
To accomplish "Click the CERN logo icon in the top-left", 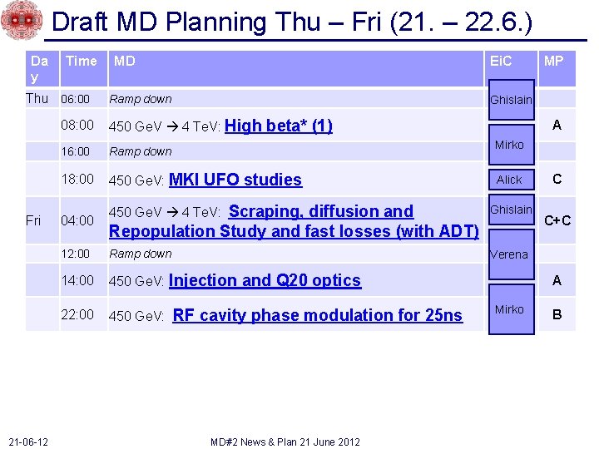I will (22, 21).
